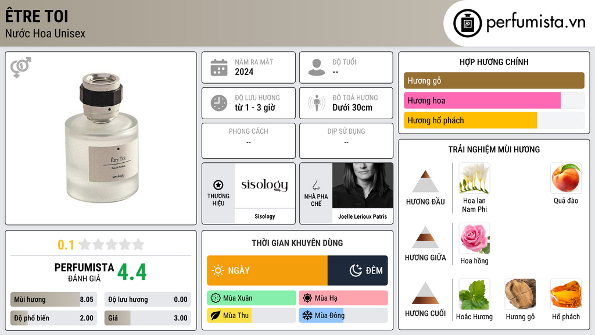595x335 pixels.
Task: Click the snowflake icon beside Mùa Đông
Action: 307,315
